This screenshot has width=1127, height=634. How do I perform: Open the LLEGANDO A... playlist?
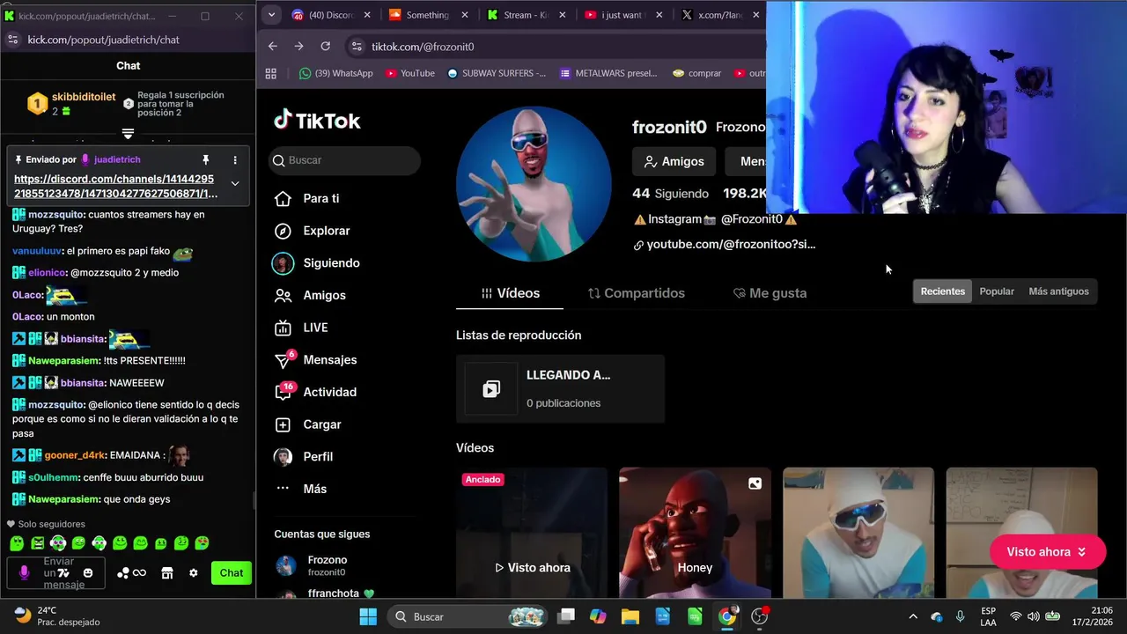coord(560,388)
